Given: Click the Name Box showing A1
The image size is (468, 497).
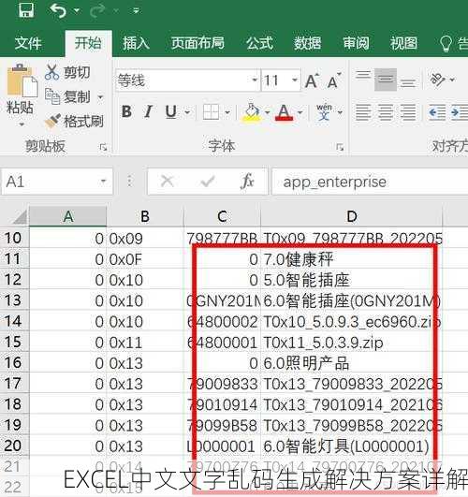Looking at the screenshot, I should pos(57,182).
